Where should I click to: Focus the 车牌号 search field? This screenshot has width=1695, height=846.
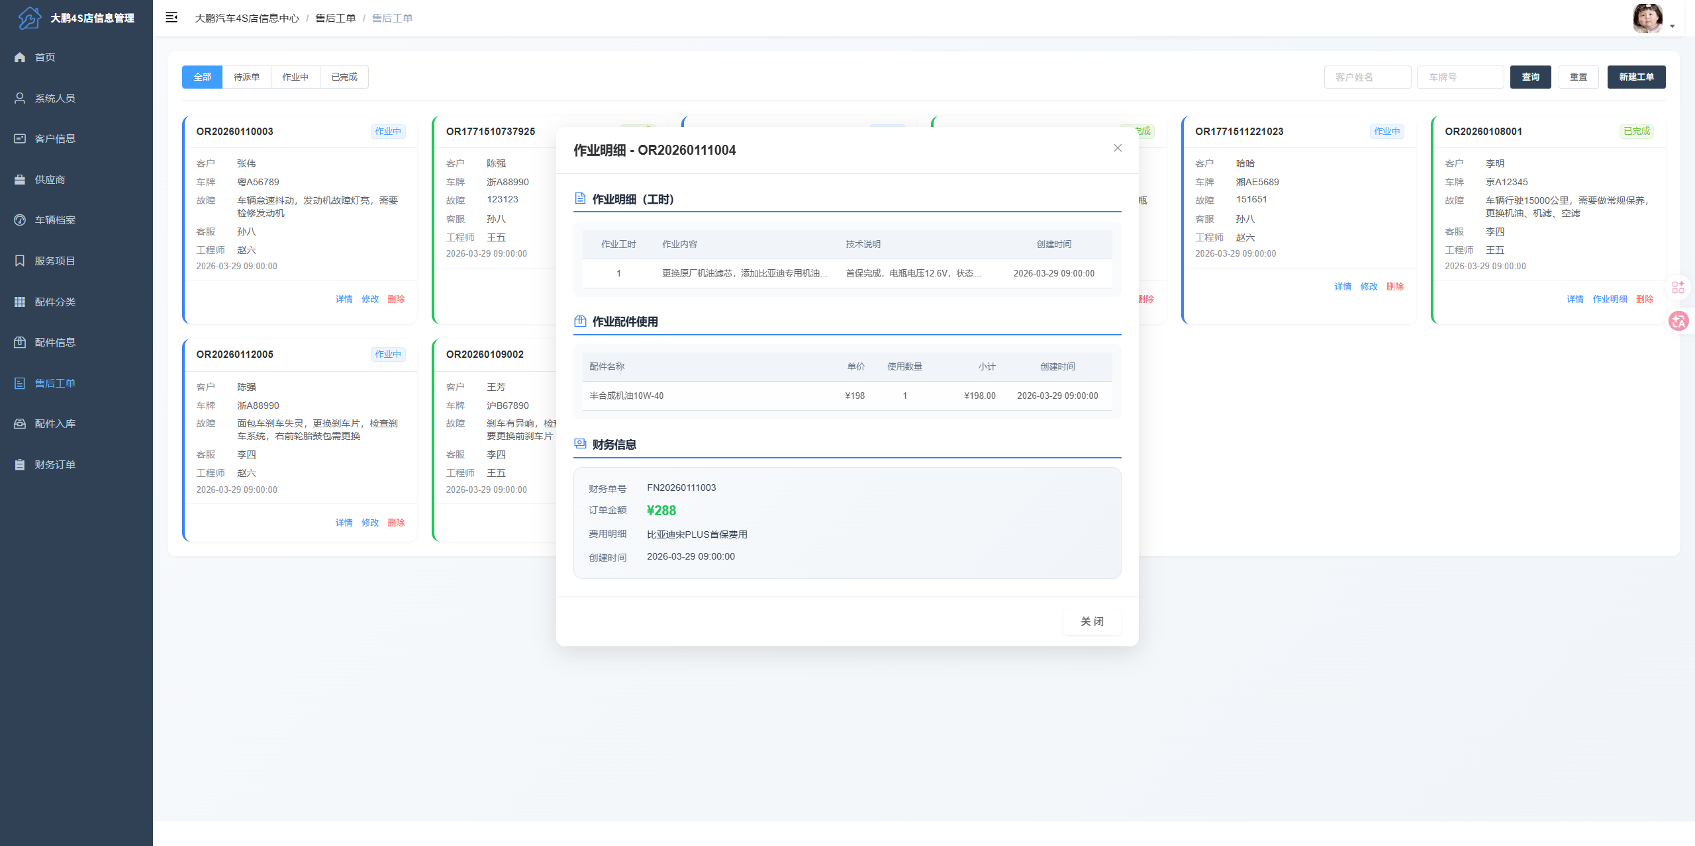(x=1460, y=77)
